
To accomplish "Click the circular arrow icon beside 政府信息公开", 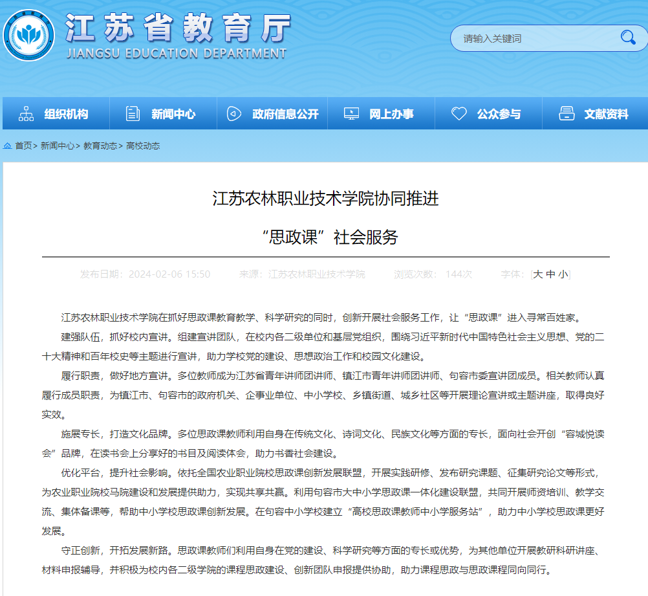I will 233,113.
